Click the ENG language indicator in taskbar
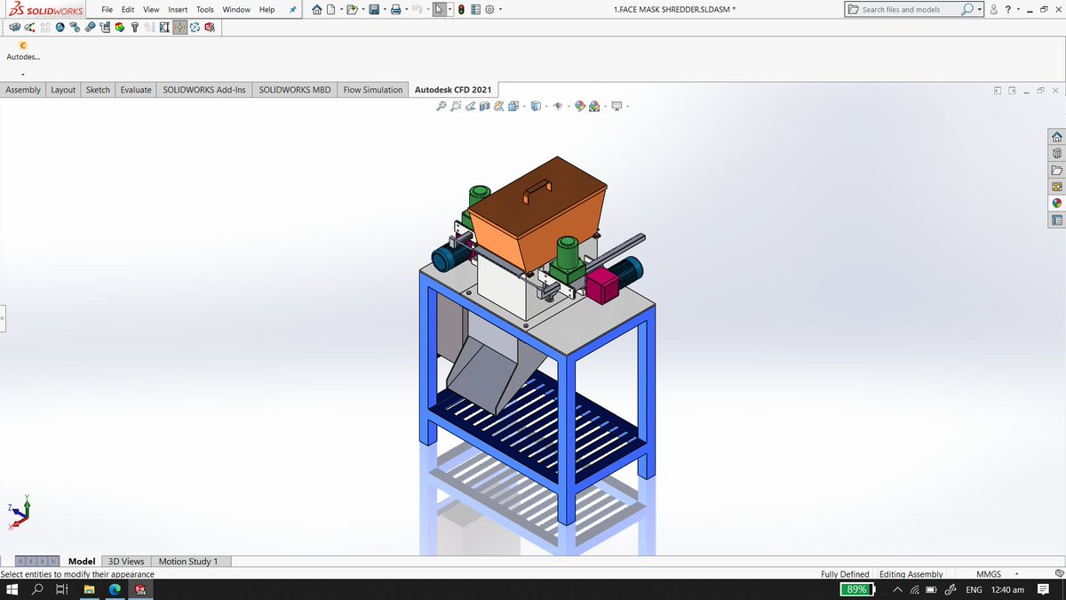The width and height of the screenshot is (1066, 600). coord(974,590)
